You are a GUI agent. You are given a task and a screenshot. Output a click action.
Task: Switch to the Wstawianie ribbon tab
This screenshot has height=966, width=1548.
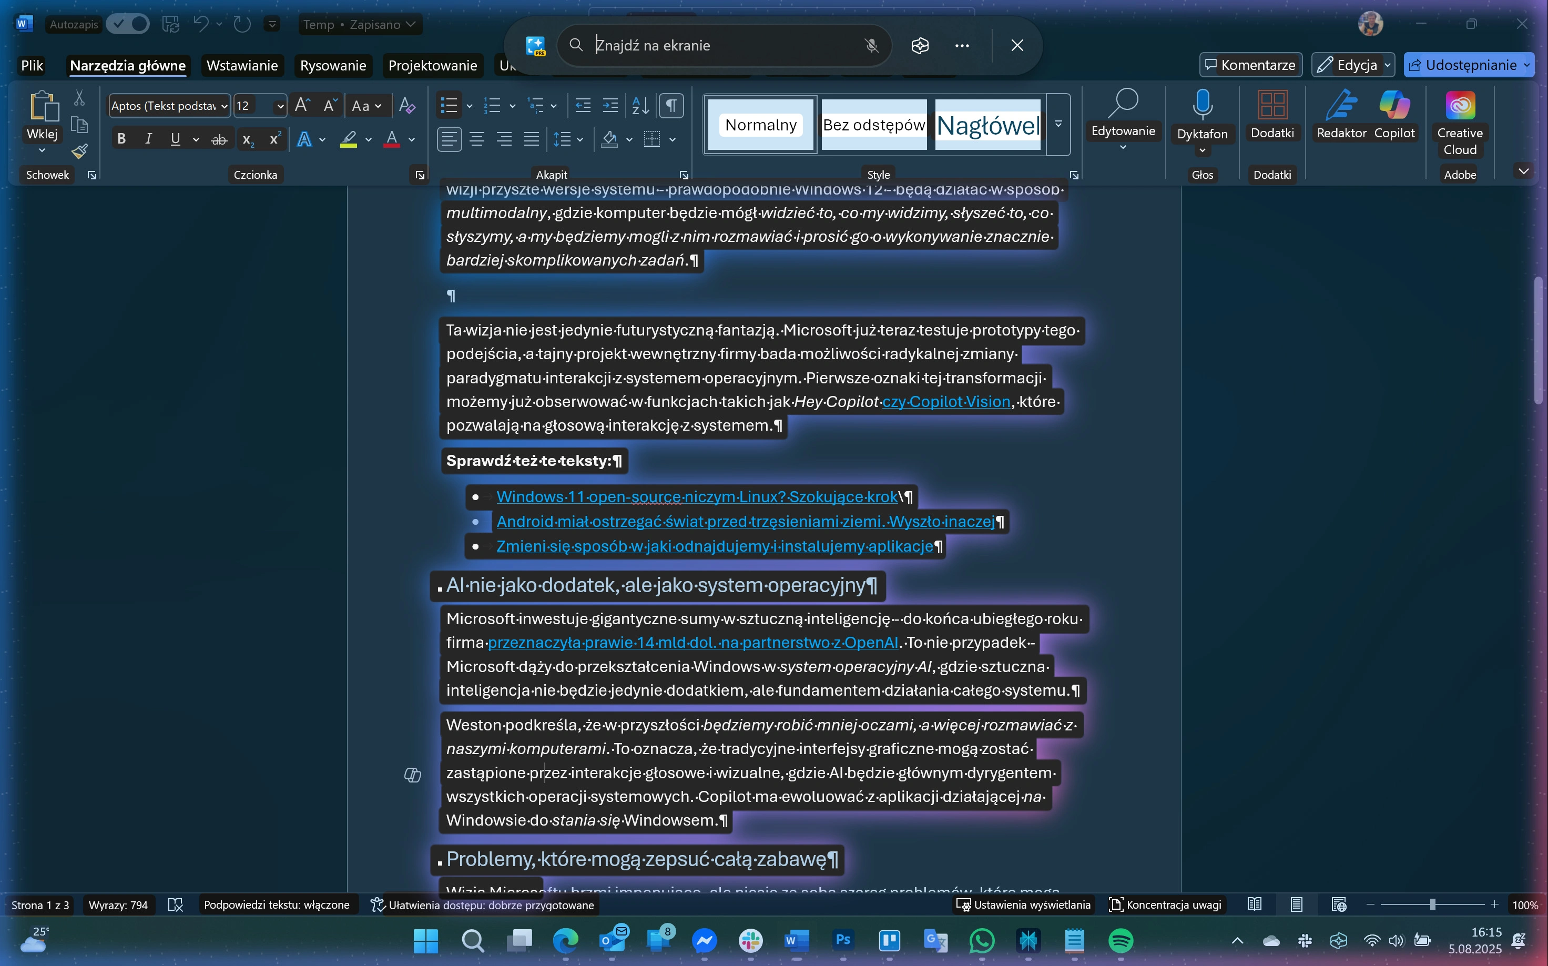[x=242, y=65]
